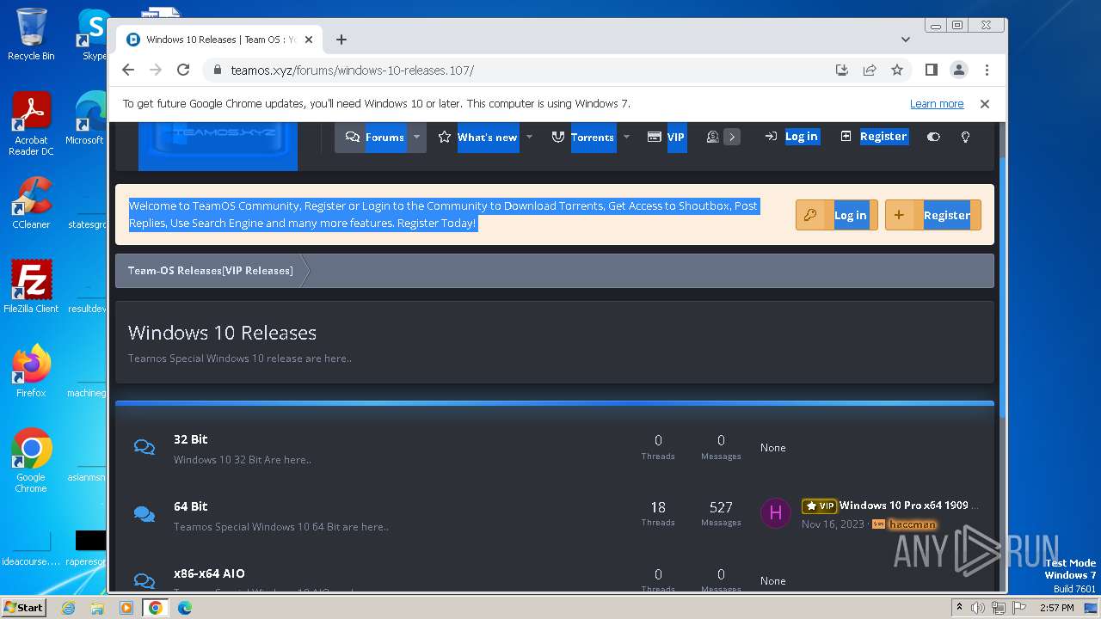1101x619 pixels.
Task: Open a new tab with the plus icon
Action: [x=341, y=40]
